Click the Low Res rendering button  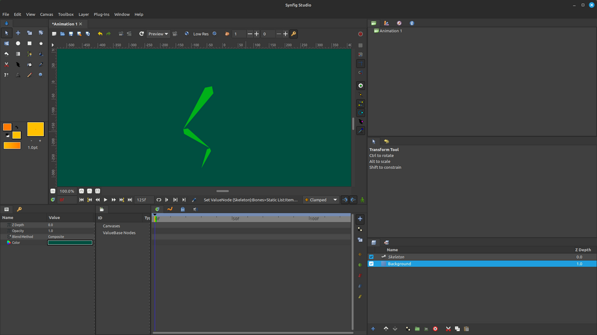200,34
